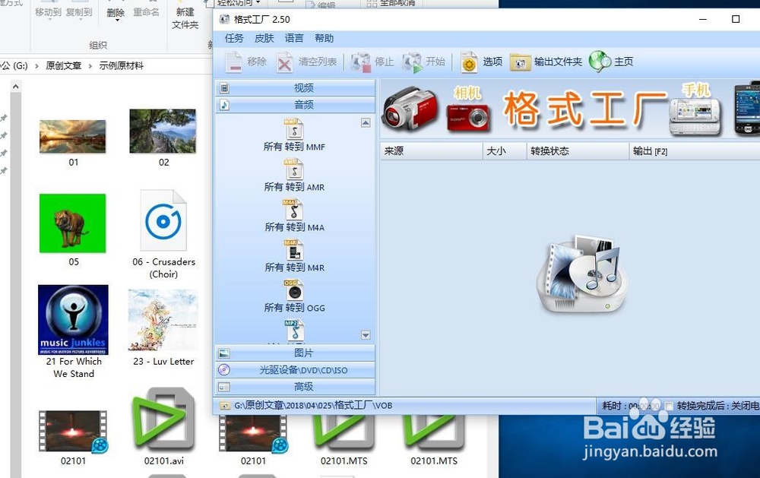Screen dimensions: 760x478
Task: Click the Size (大小) column header
Action: (x=505, y=151)
